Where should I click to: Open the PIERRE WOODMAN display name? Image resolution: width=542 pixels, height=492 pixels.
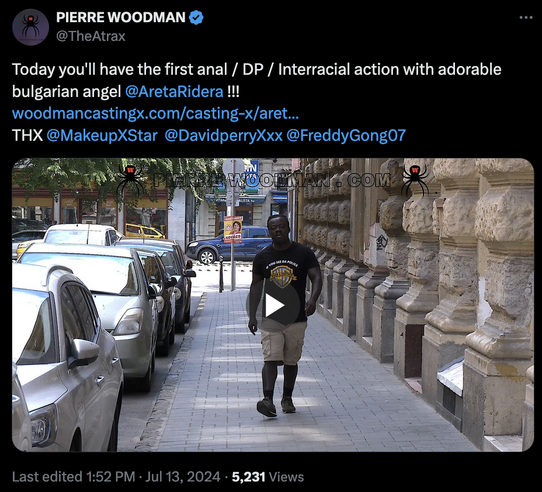point(121,18)
